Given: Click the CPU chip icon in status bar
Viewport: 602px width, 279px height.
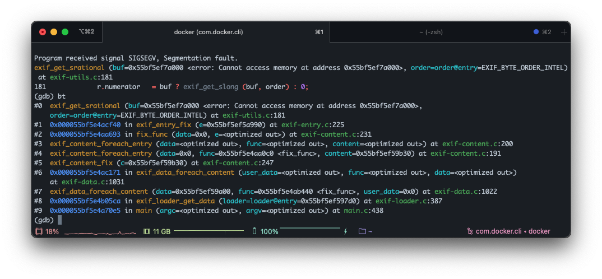Looking at the screenshot, I should (x=39, y=231).
